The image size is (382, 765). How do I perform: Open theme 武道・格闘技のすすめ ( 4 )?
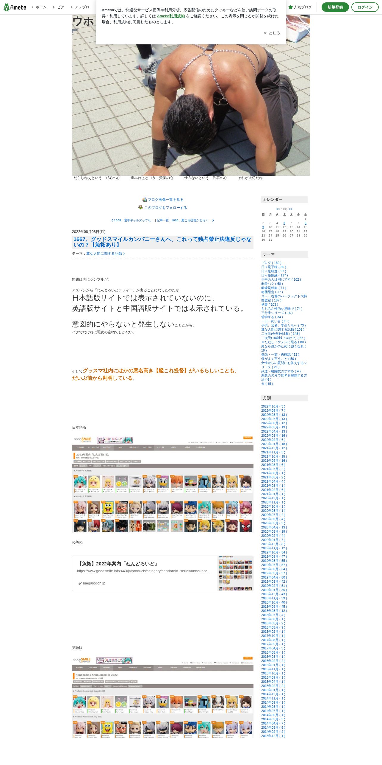(x=281, y=371)
